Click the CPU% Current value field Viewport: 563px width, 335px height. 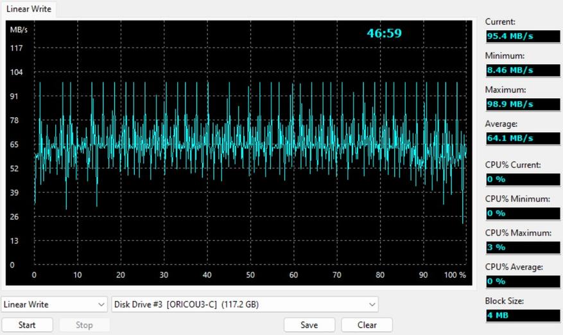[x=523, y=179]
